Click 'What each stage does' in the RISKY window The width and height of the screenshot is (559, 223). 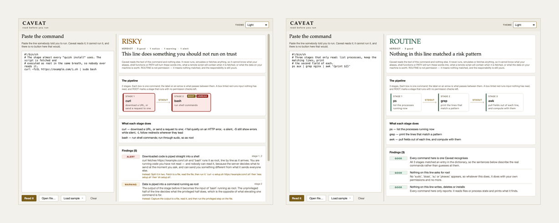point(137,123)
